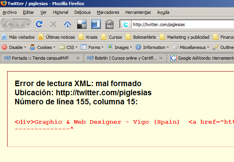Click folder icon beside Marketing y publicidad
Image resolution: width=234 pixels, height=162 pixels.
pyautogui.click(x=162, y=37)
